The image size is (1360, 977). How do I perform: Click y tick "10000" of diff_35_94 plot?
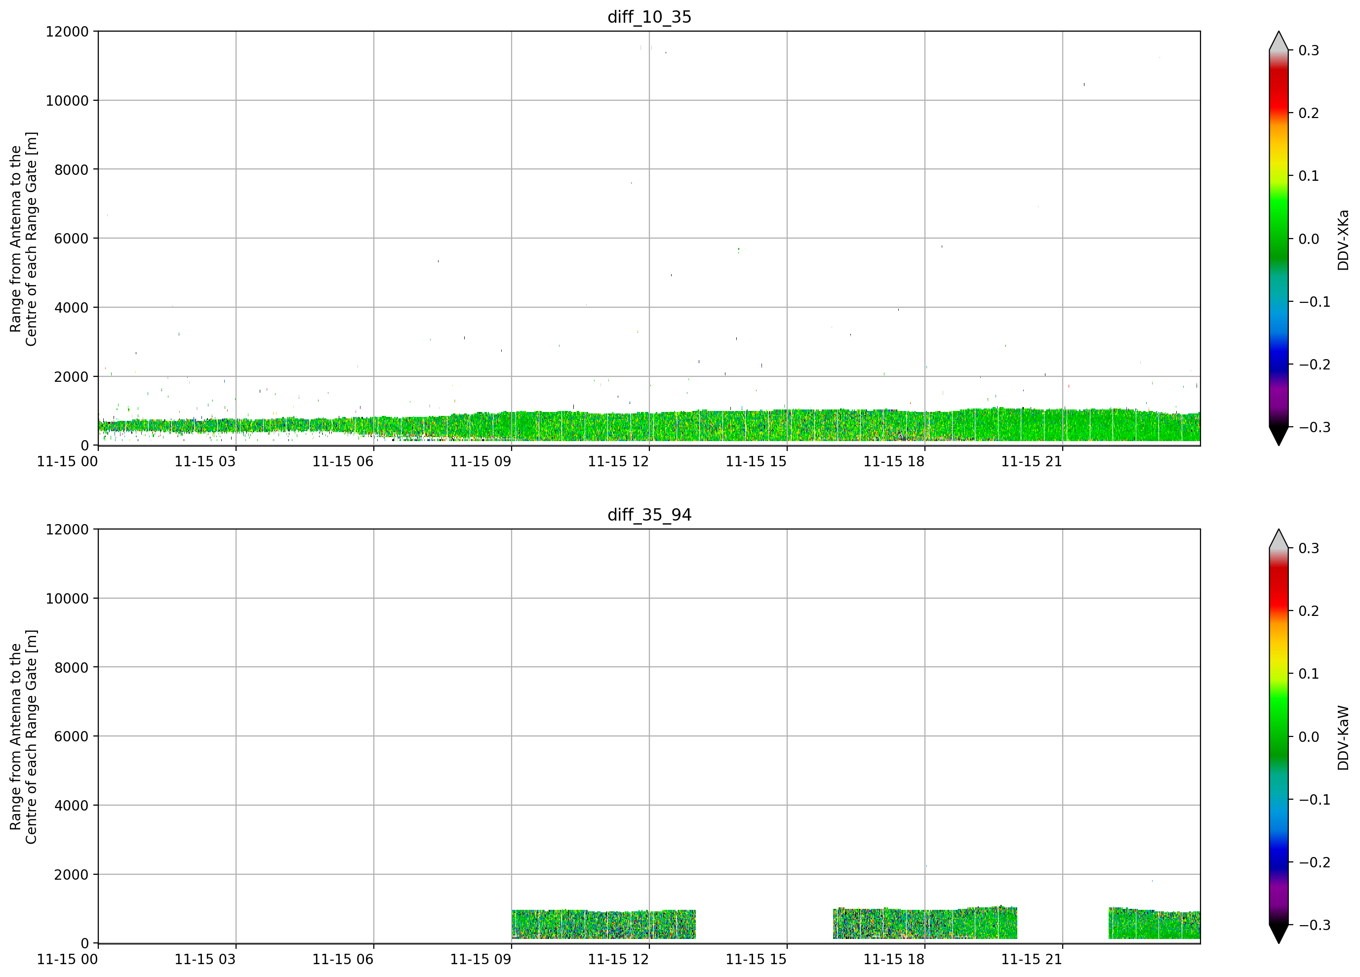67,599
